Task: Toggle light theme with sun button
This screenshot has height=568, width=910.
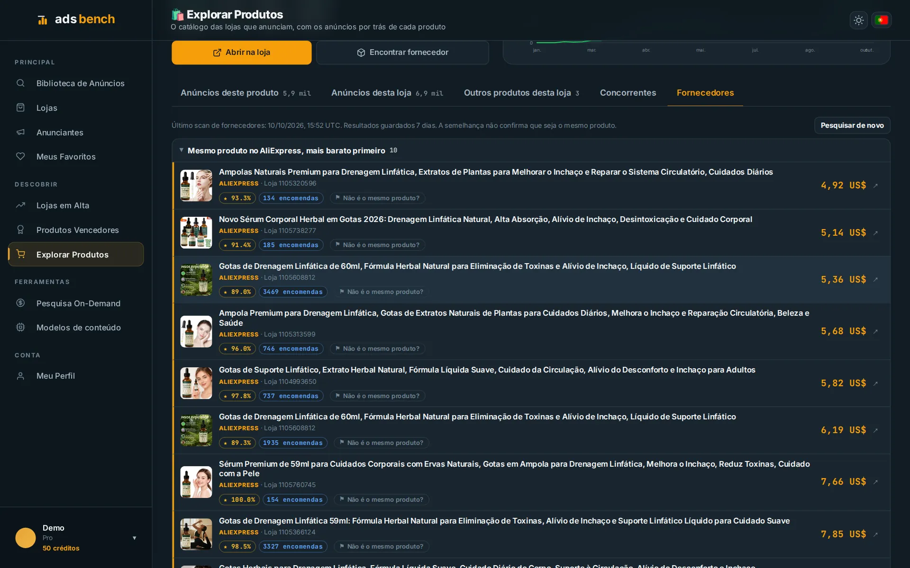Action: (x=858, y=20)
